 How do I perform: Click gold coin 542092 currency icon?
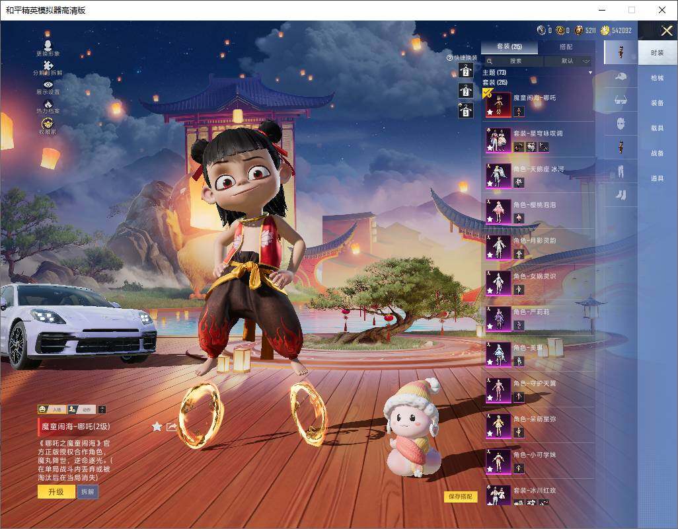tap(605, 30)
